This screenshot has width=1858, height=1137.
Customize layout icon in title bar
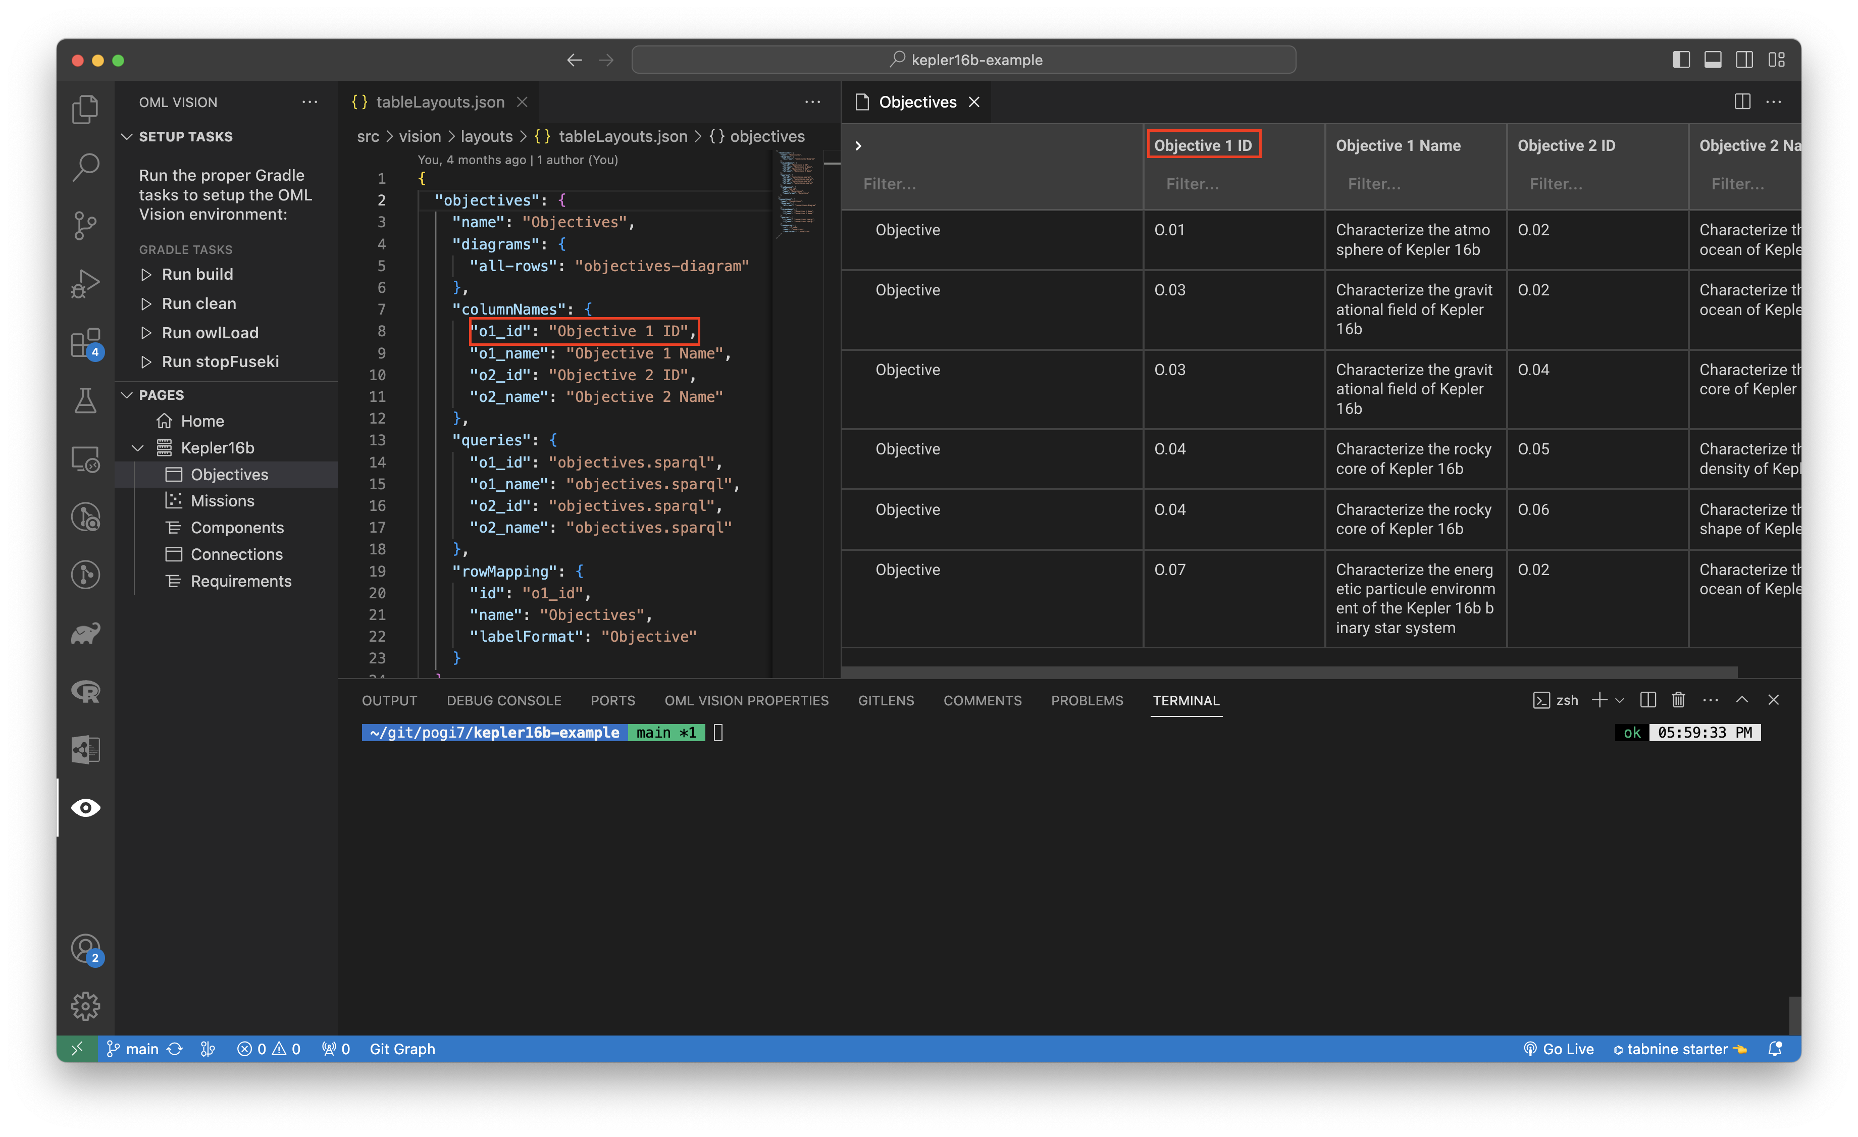coord(1777,60)
